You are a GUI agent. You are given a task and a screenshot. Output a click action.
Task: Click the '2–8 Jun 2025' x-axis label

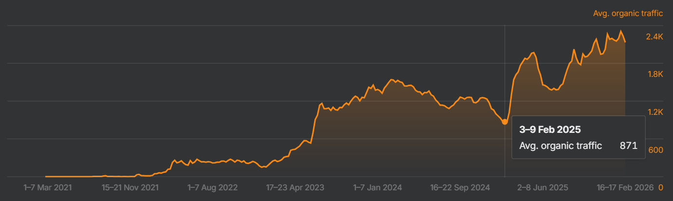click(542, 187)
